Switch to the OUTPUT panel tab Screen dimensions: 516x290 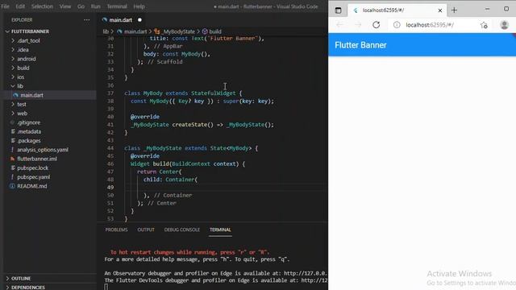tap(146, 230)
